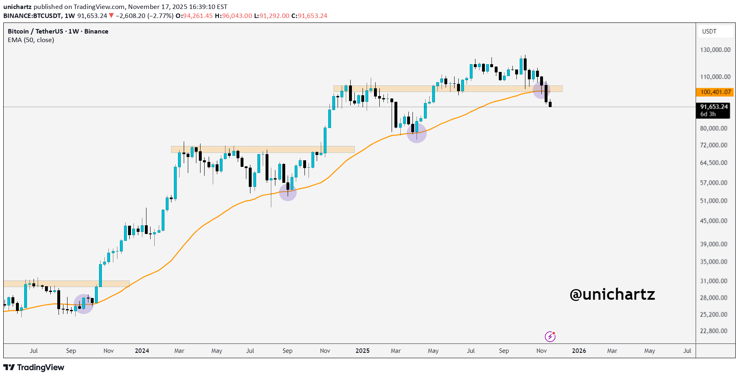Click the EMA (50, close) indicator label
This screenshot has height=377, width=739.
(31, 40)
